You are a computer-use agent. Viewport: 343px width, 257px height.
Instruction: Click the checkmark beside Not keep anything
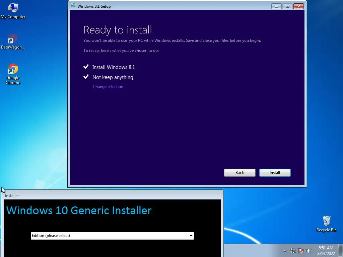pyautogui.click(x=86, y=77)
